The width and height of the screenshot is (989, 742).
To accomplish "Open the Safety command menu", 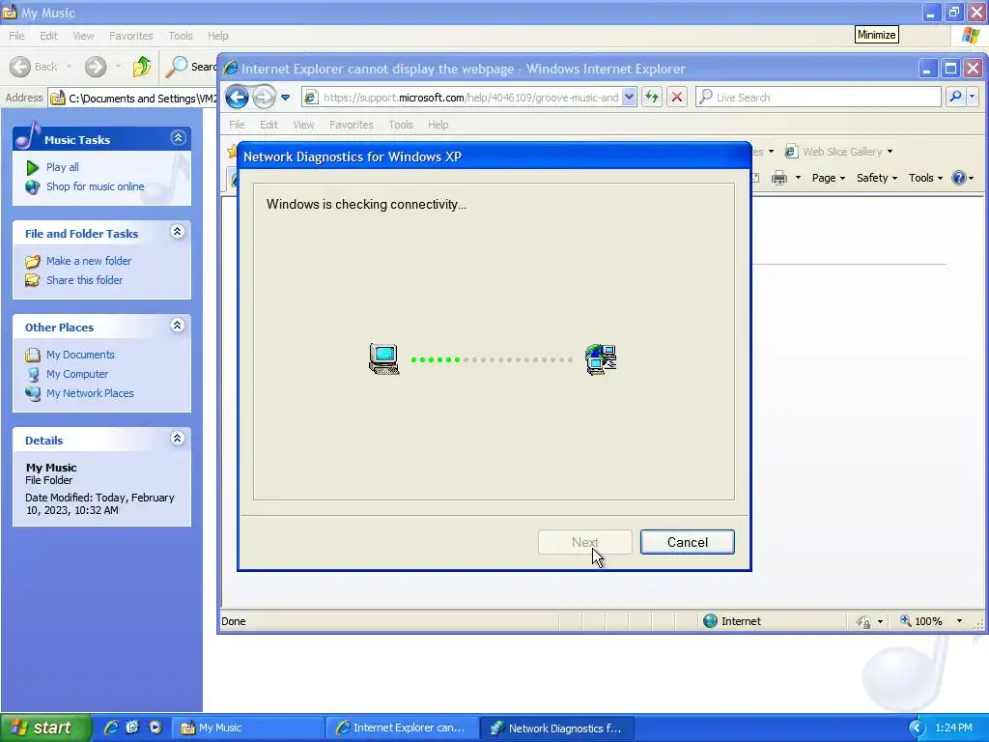I will tap(877, 178).
